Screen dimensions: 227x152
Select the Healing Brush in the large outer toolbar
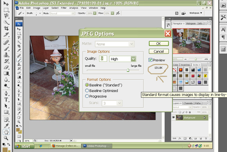click(6, 43)
